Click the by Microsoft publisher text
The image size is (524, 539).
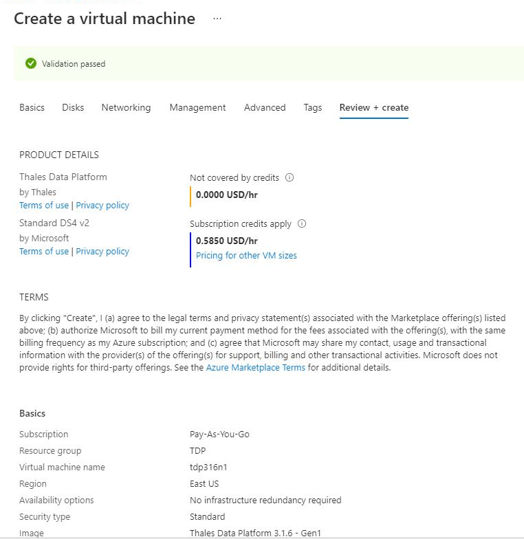[x=44, y=238]
